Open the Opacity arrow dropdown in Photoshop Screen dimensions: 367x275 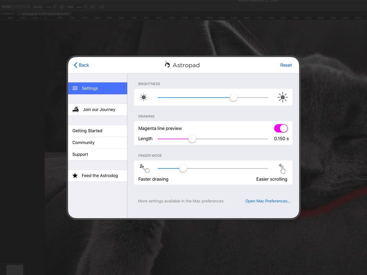point(54,7)
